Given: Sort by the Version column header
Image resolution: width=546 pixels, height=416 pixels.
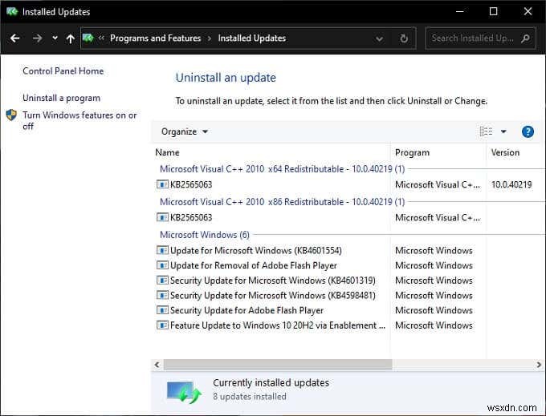Looking at the screenshot, I should (505, 152).
